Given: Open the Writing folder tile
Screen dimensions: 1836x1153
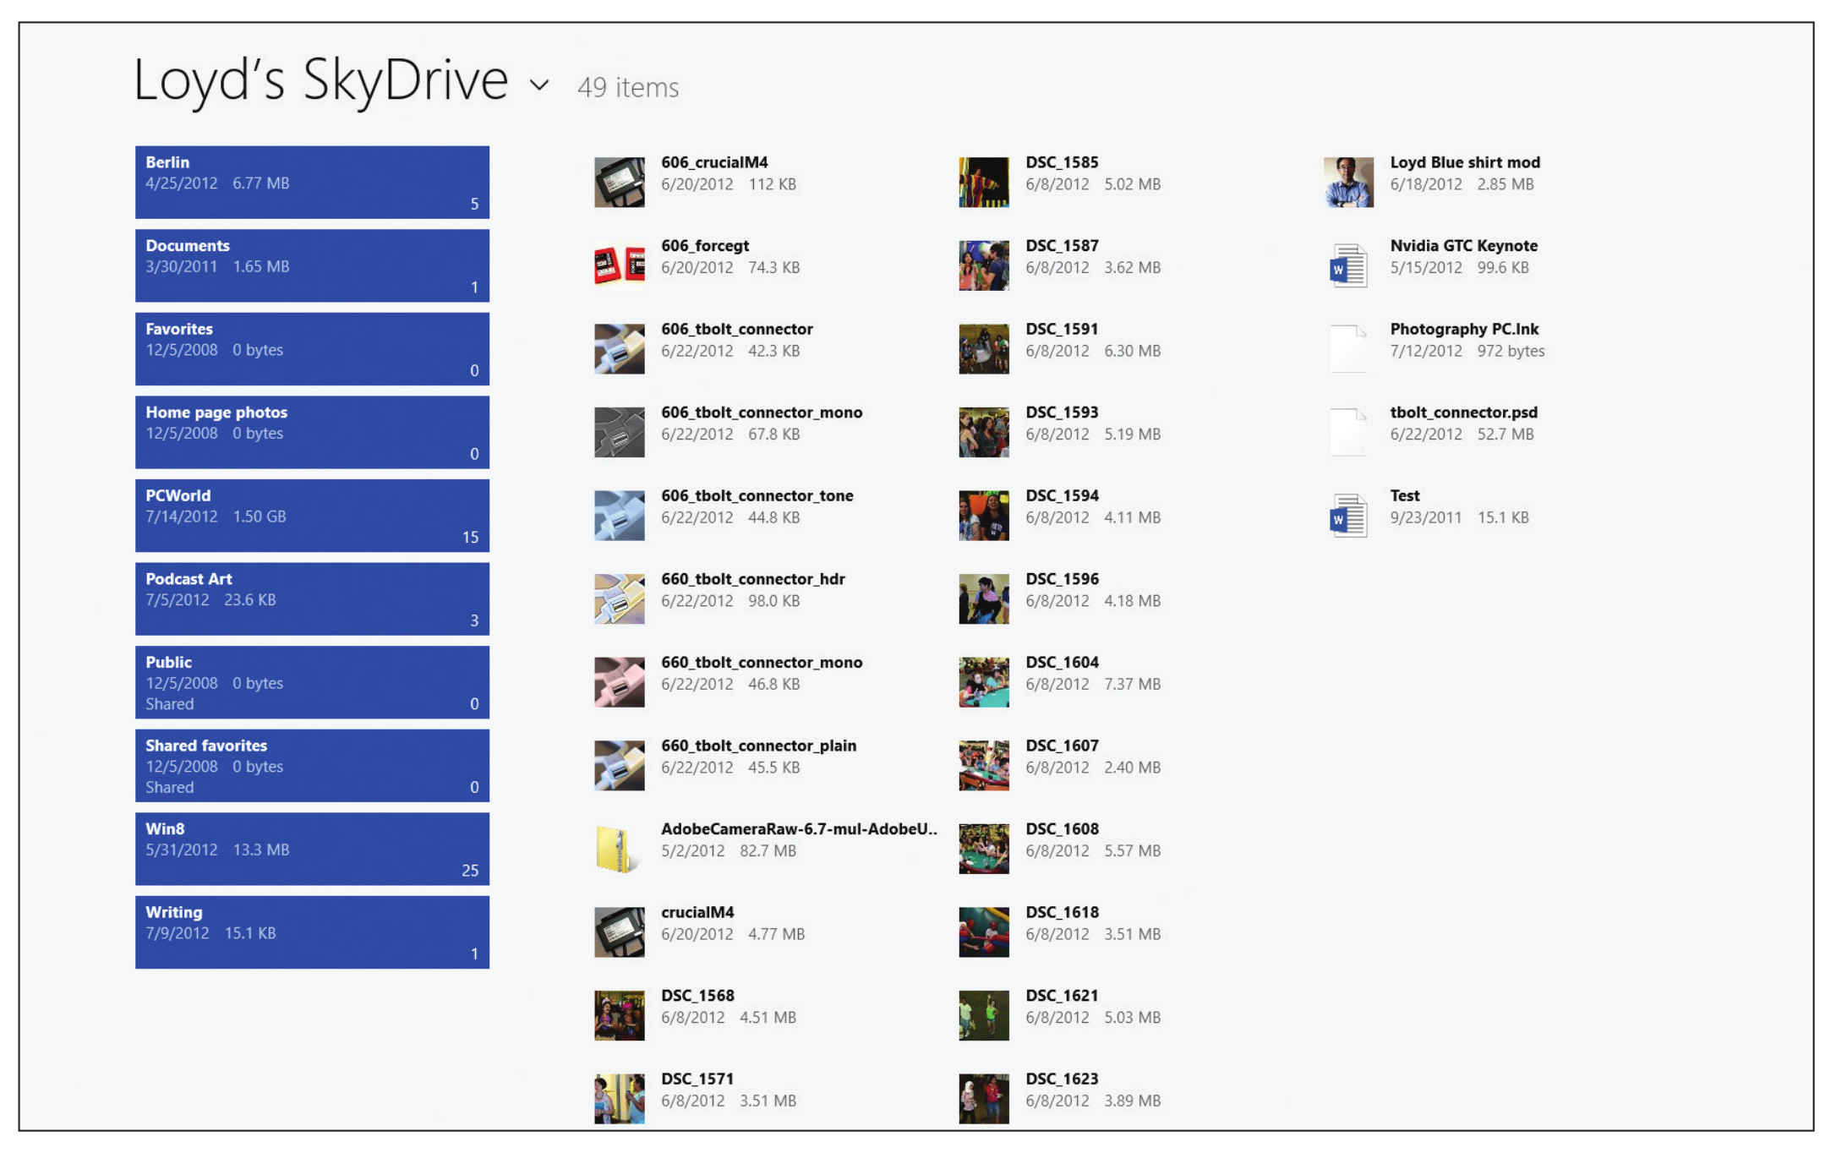Looking at the screenshot, I should (x=312, y=932).
